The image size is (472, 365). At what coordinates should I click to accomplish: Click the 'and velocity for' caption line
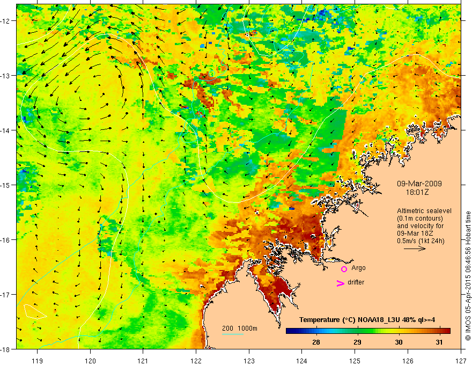pos(420,226)
